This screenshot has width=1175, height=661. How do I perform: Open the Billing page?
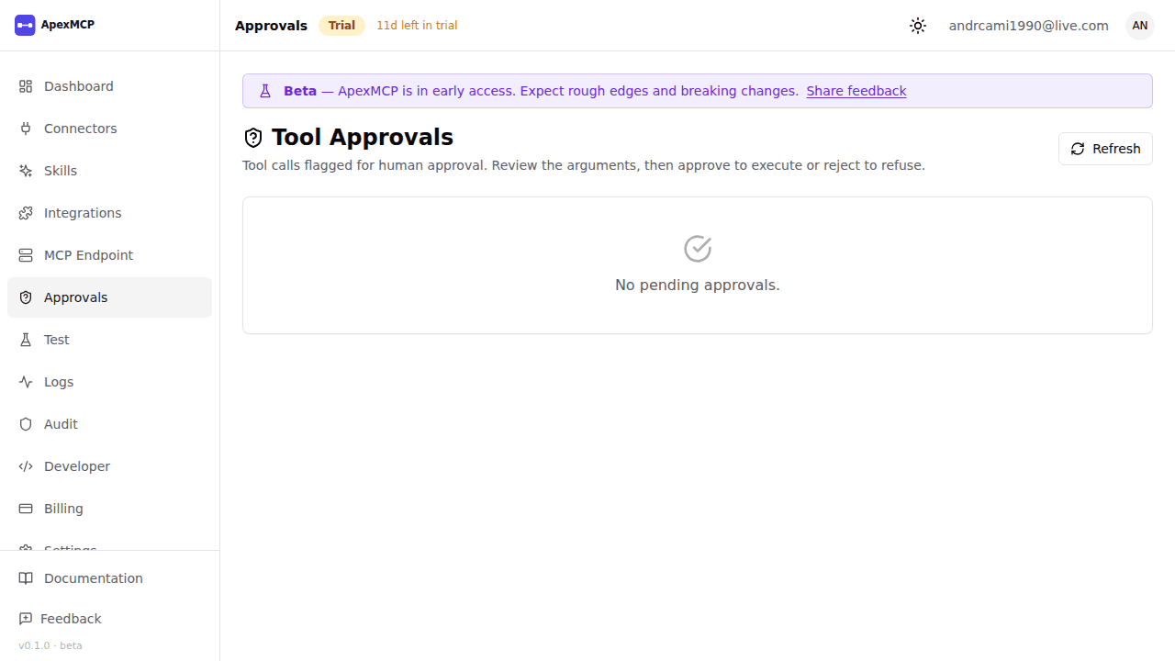(109, 509)
